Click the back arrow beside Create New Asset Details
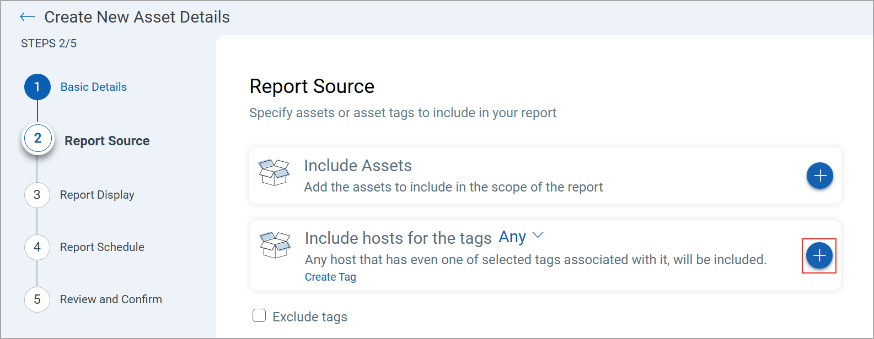The height and width of the screenshot is (339, 874). click(27, 17)
